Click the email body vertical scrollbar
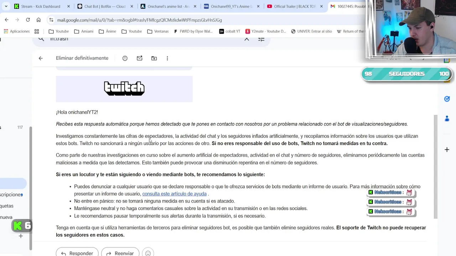 coord(435,167)
